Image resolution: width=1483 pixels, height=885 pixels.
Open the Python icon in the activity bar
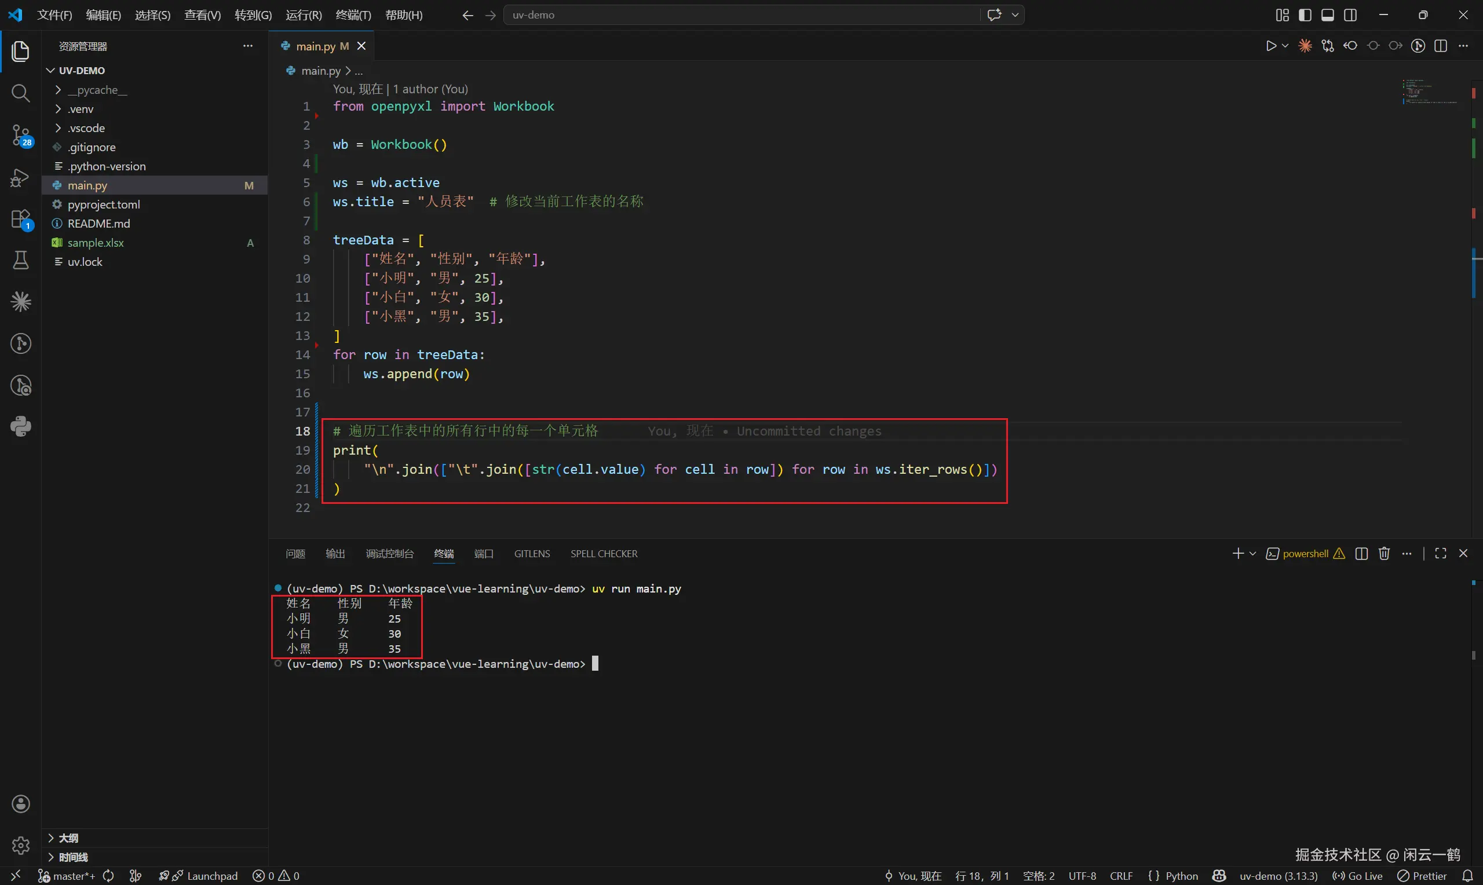pyautogui.click(x=20, y=426)
